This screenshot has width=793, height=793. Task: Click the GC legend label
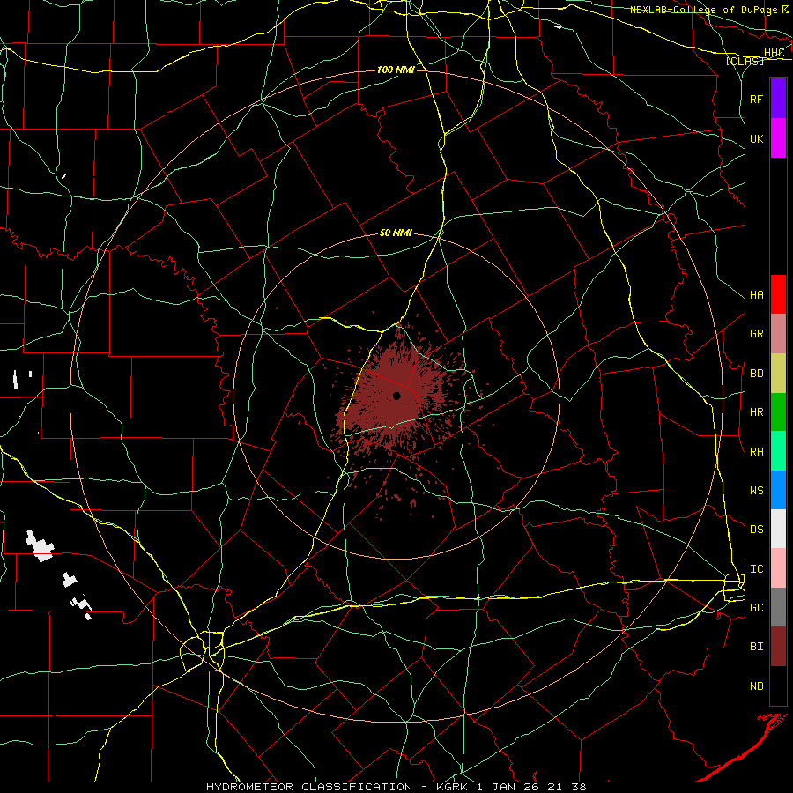[757, 608]
